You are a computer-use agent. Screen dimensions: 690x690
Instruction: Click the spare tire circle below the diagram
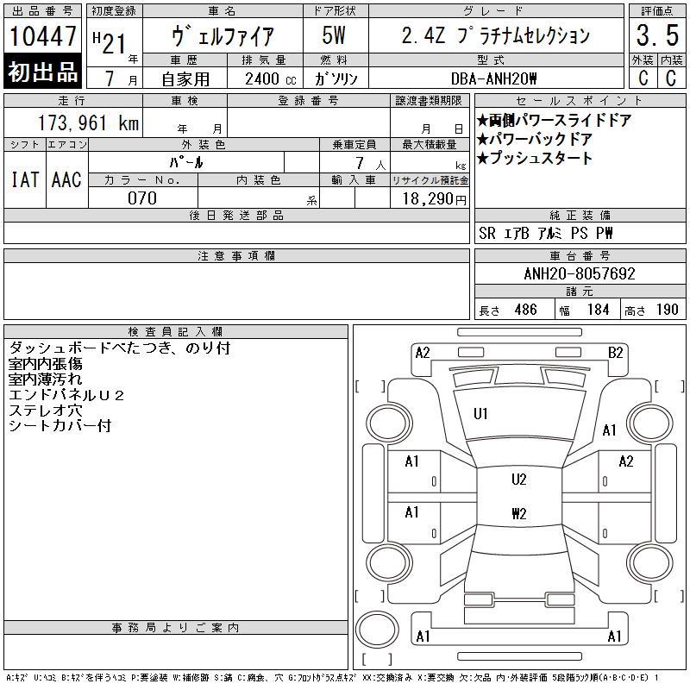point(377,630)
